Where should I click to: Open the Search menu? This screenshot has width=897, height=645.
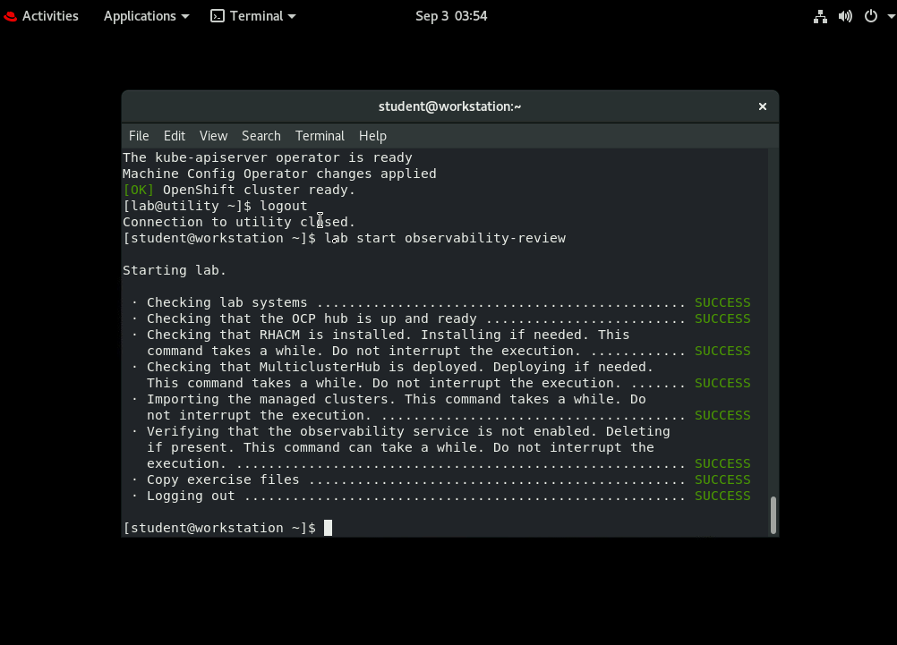tap(261, 136)
